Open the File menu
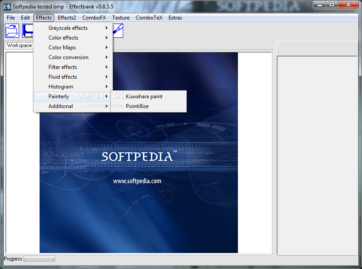Screen dimensions: 362x269 tap(11, 18)
